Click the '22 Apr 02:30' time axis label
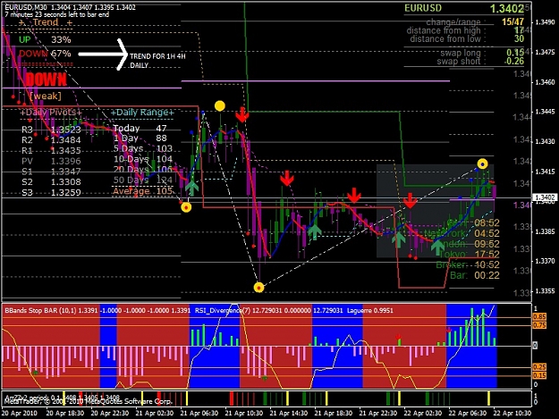Image resolution: width=559 pixels, height=419 pixels. tap(423, 414)
